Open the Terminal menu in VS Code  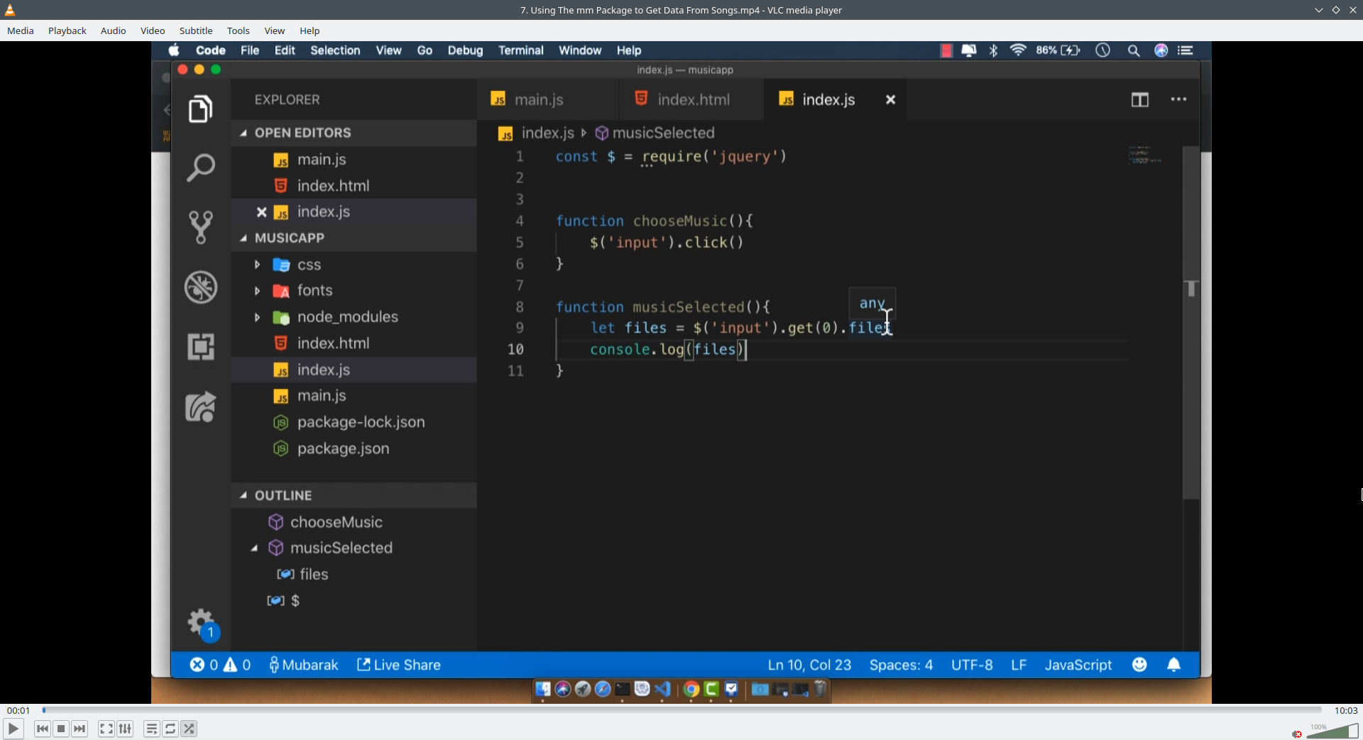pyautogui.click(x=521, y=50)
